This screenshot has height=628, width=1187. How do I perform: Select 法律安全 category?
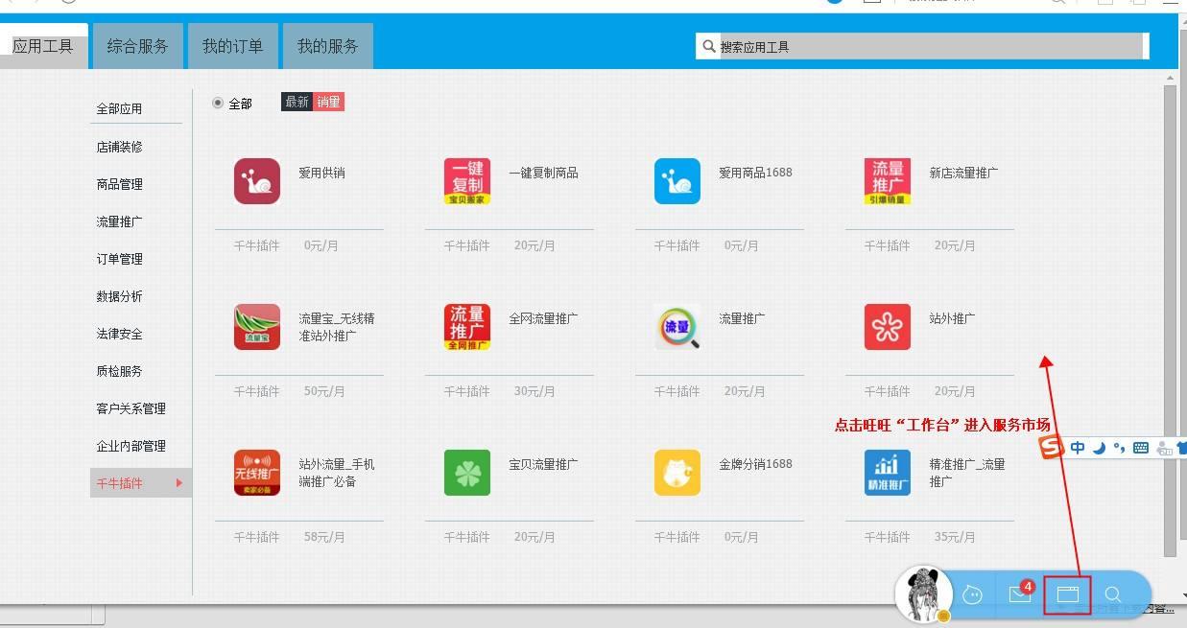[119, 334]
